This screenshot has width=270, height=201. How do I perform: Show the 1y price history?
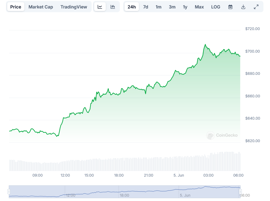pos(185,7)
